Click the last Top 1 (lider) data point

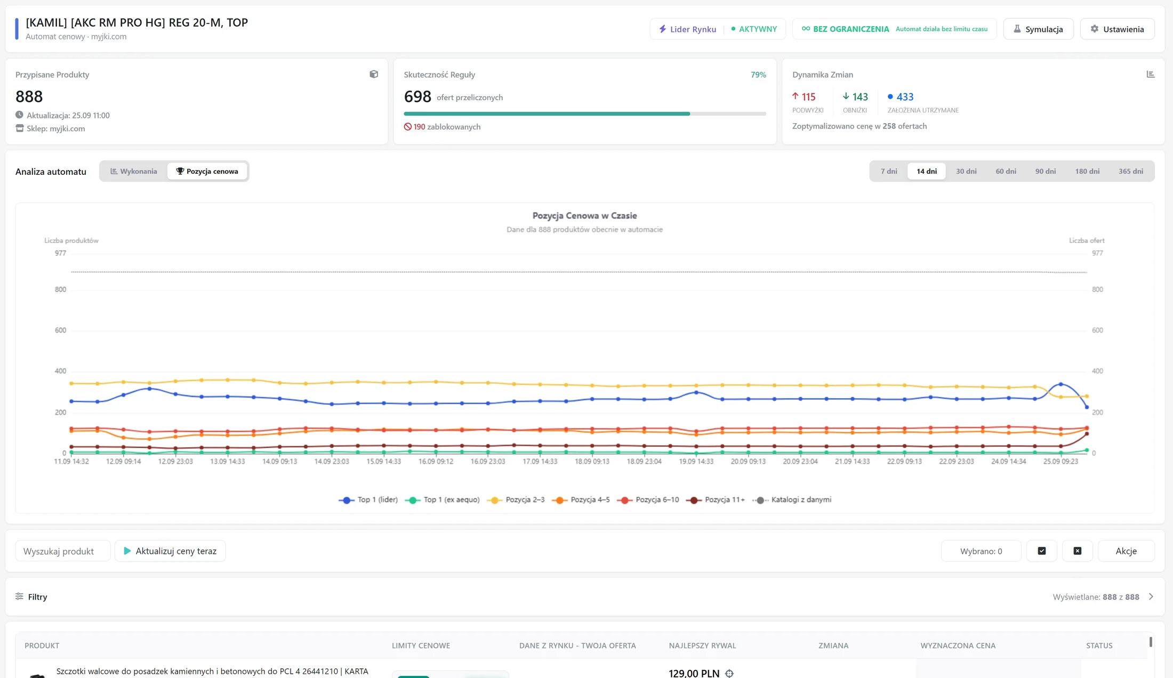tap(1087, 407)
